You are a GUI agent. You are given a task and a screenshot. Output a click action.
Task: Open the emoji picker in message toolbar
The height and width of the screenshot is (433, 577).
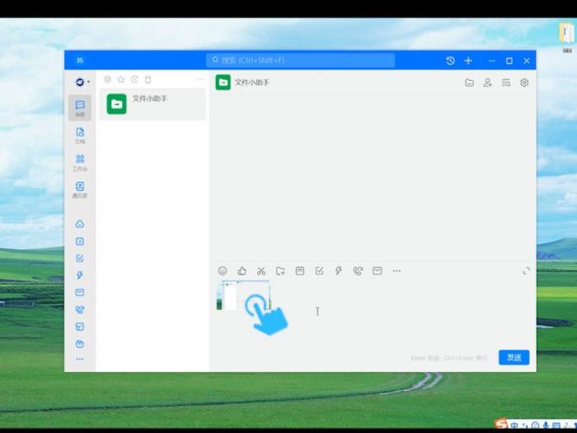[x=223, y=271]
